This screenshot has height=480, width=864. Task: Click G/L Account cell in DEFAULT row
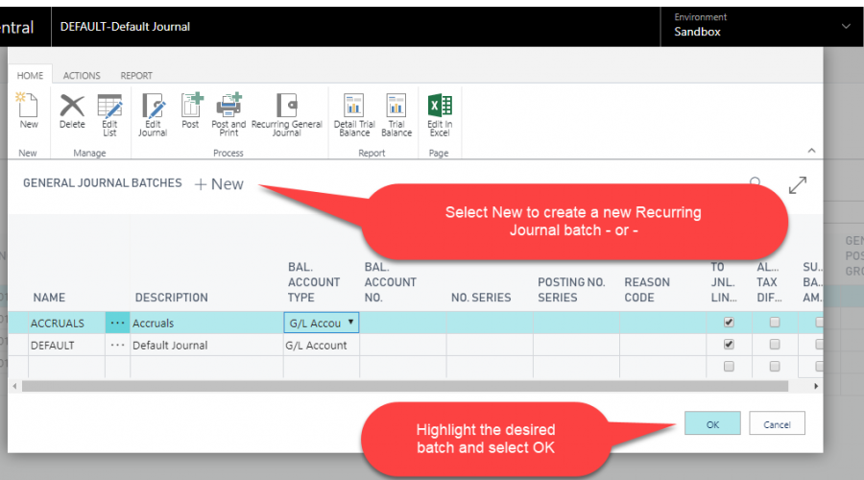(322, 346)
